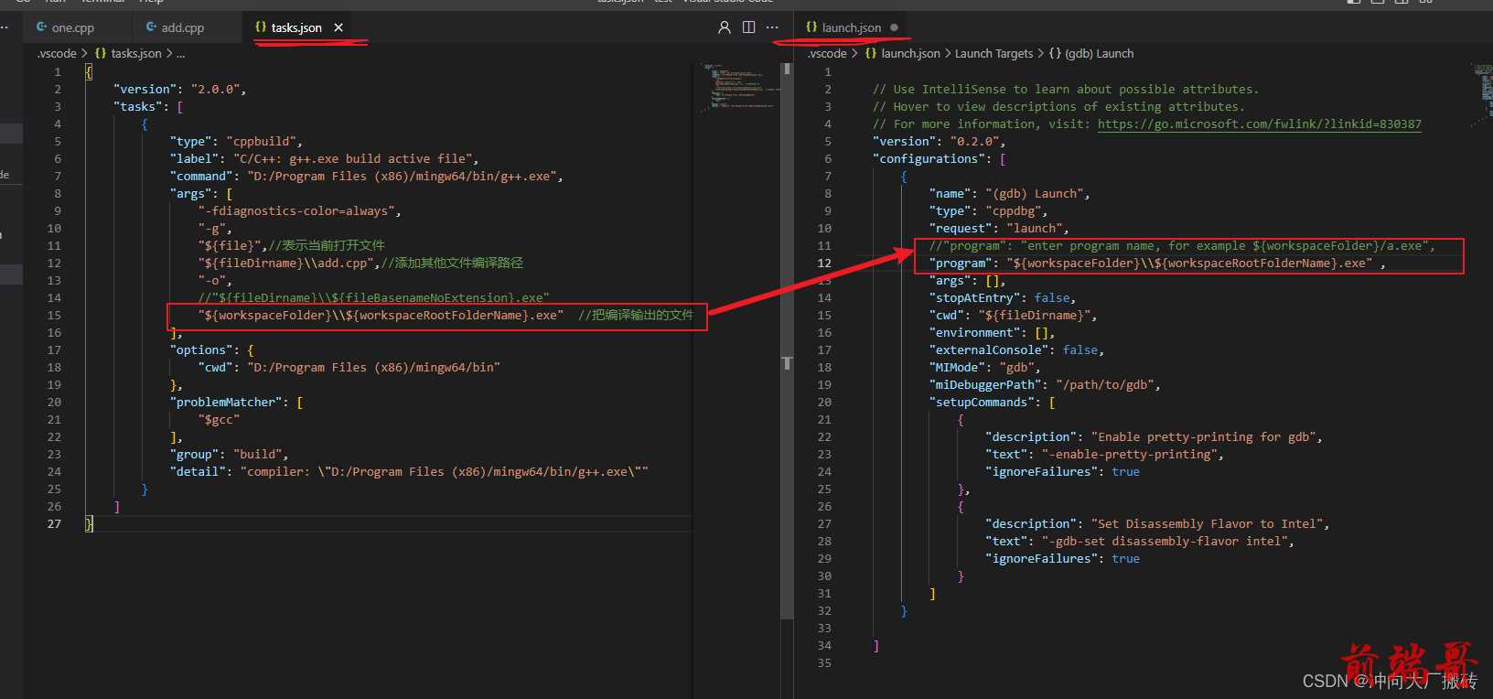
Task: Click the "label" g++.exe build active file line
Action: (324, 159)
